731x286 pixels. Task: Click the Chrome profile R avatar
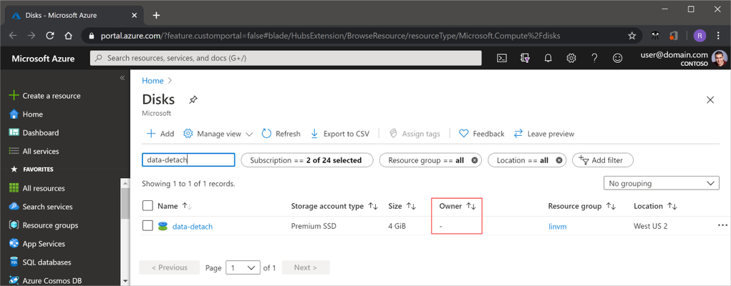pos(699,36)
